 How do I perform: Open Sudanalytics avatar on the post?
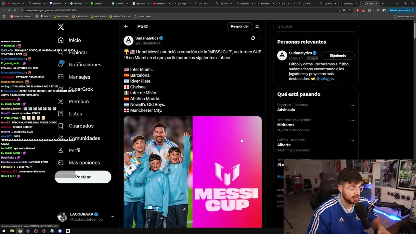tap(128, 41)
